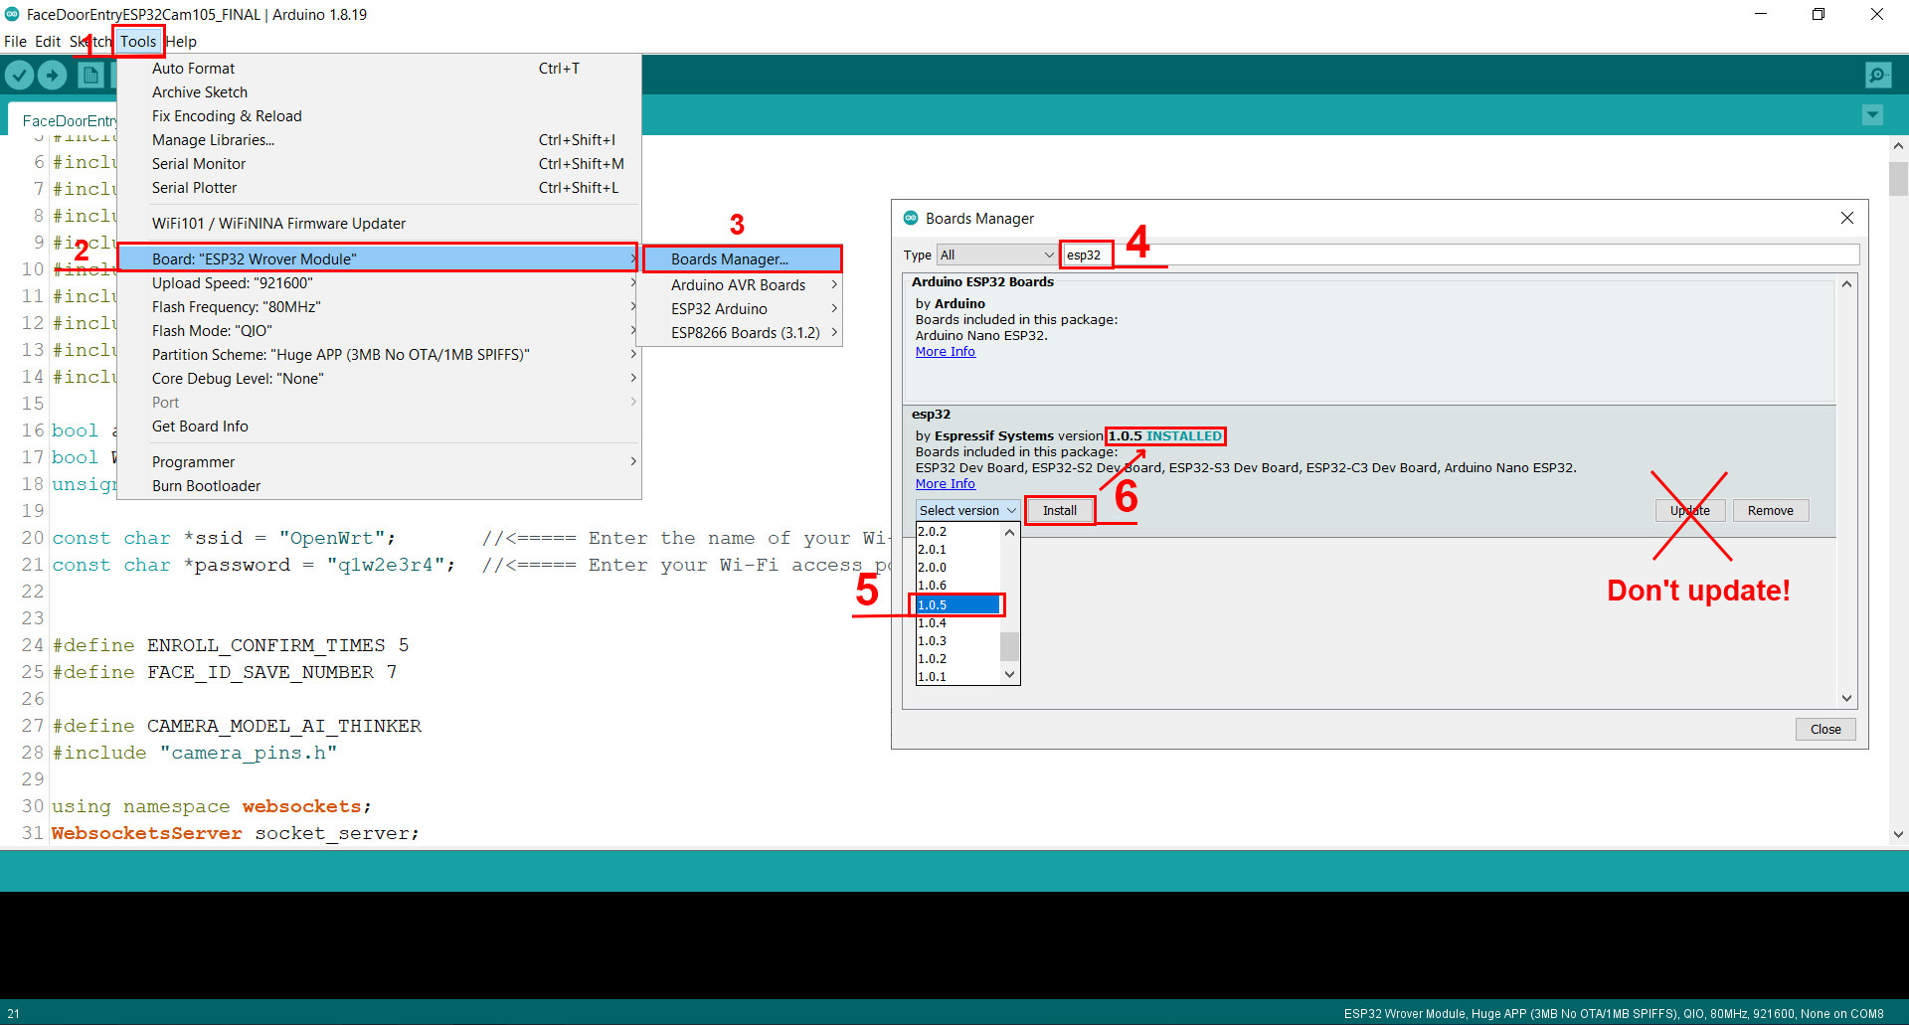Expand Upload Speed 921600 submenu

[379, 283]
